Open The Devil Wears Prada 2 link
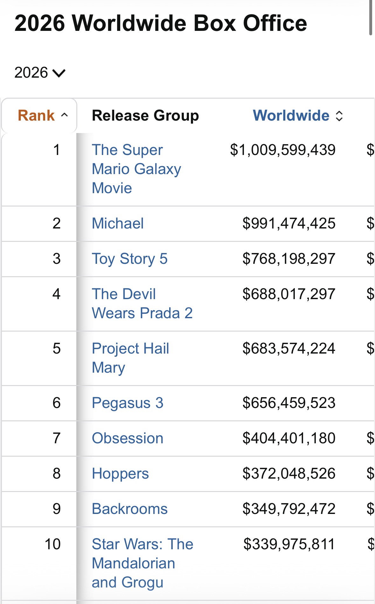The width and height of the screenshot is (375, 604). point(142,304)
